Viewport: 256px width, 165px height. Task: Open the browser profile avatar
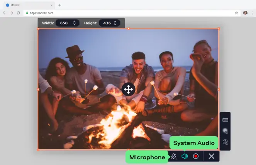245,13
